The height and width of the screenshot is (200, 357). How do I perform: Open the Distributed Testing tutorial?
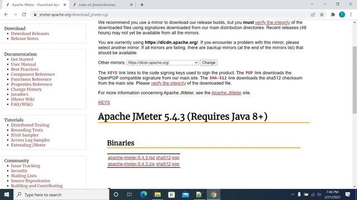[x=30, y=125]
